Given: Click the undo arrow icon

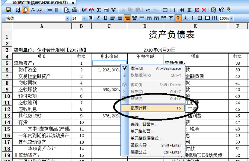Looking at the screenshot, I should (148, 10).
